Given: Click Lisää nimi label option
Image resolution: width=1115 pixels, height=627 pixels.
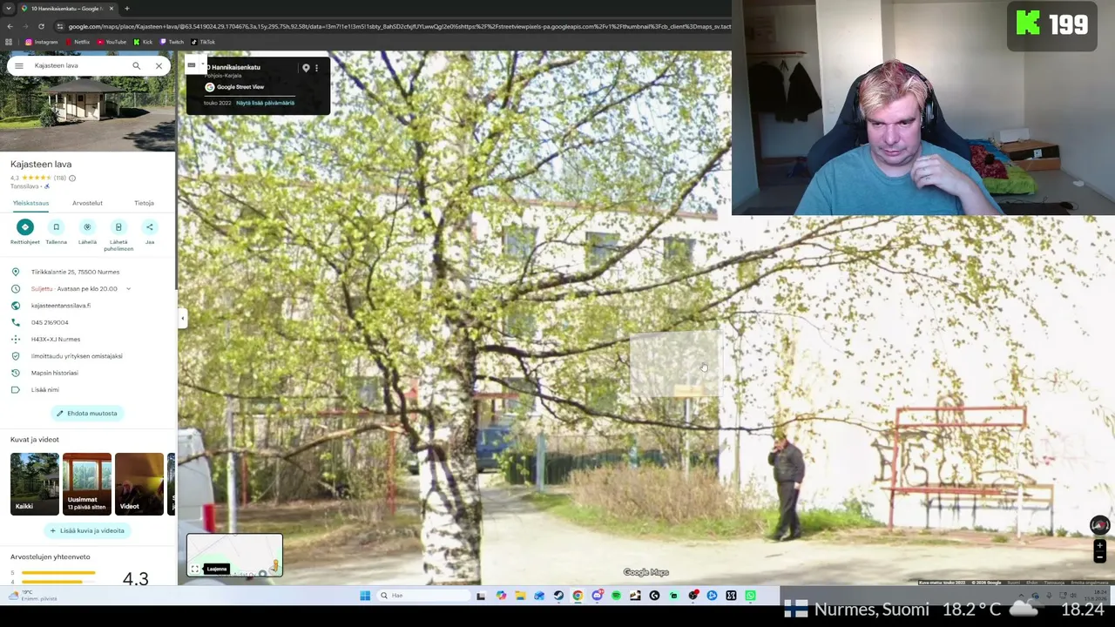Looking at the screenshot, I should [45, 389].
